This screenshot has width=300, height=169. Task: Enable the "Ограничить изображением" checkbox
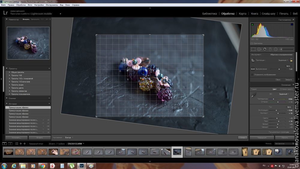[x=252, y=74]
